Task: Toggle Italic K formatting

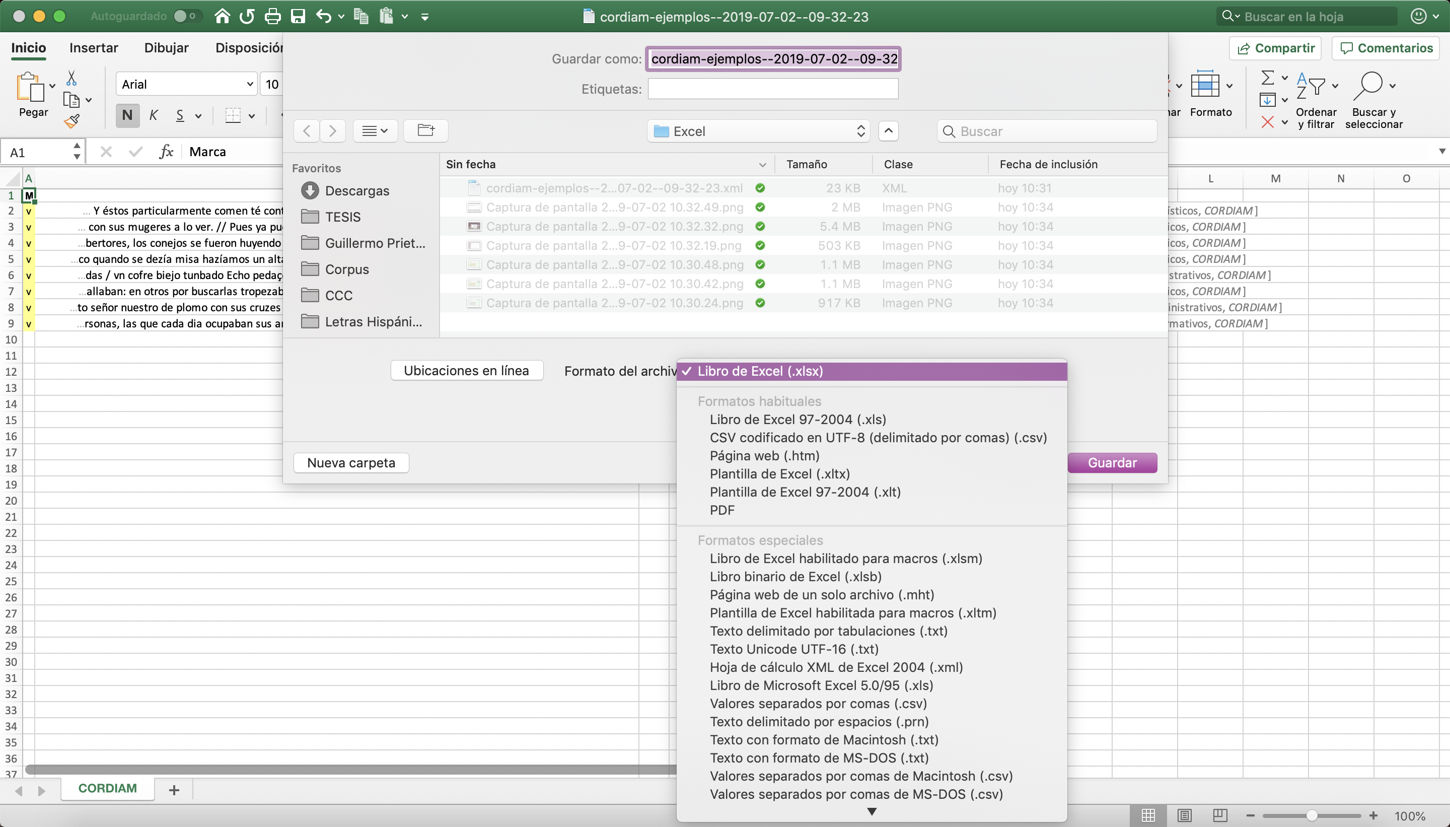Action: coord(153,115)
